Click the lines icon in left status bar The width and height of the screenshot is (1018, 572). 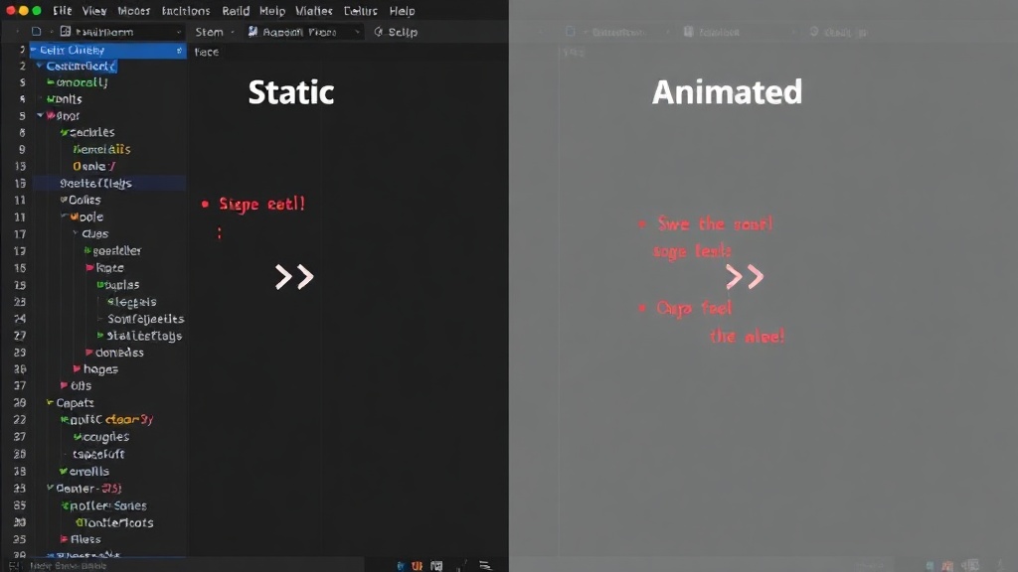(x=485, y=565)
